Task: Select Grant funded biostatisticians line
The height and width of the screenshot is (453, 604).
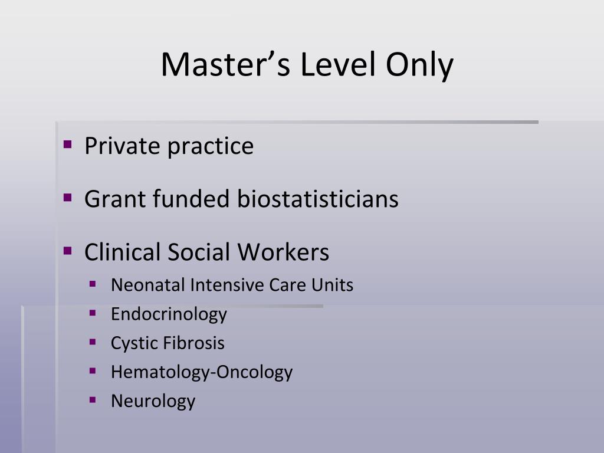Action: 241,199
